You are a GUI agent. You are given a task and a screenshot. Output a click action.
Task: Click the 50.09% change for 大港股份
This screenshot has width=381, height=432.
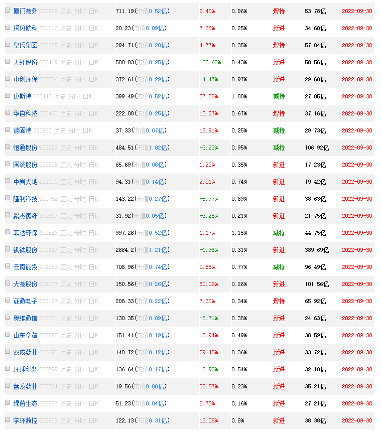pyautogui.click(x=209, y=284)
